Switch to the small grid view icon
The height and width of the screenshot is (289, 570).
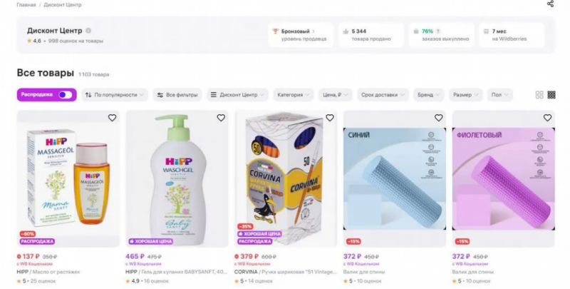coord(551,95)
